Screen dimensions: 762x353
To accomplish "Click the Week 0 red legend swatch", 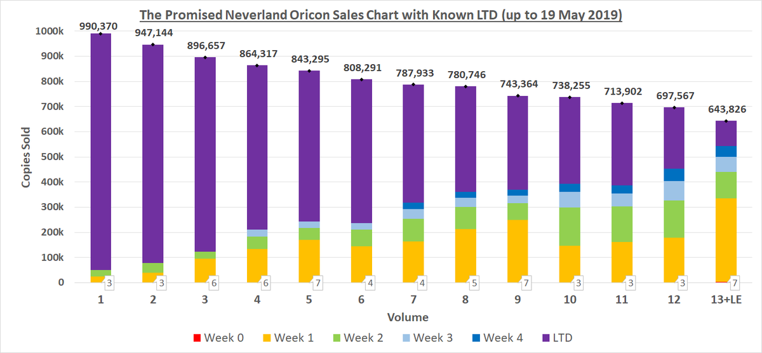I will point(196,338).
